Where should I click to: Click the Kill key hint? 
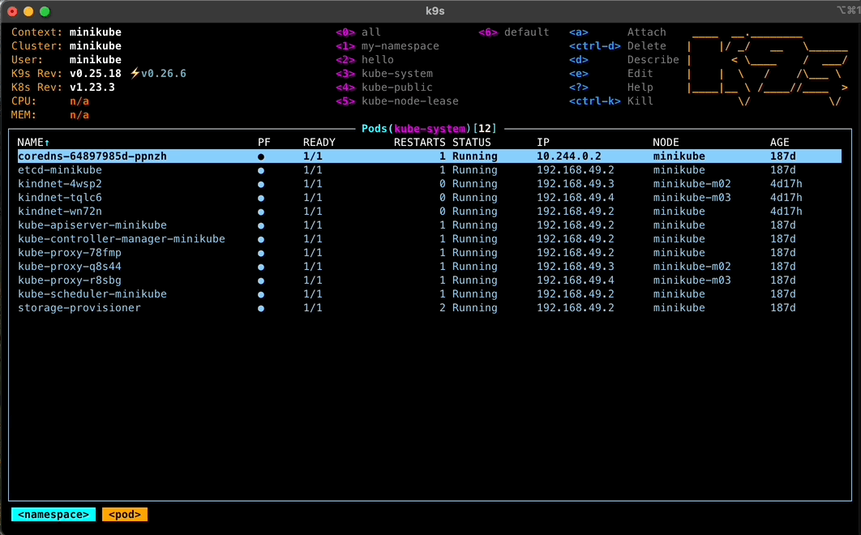[x=611, y=101]
